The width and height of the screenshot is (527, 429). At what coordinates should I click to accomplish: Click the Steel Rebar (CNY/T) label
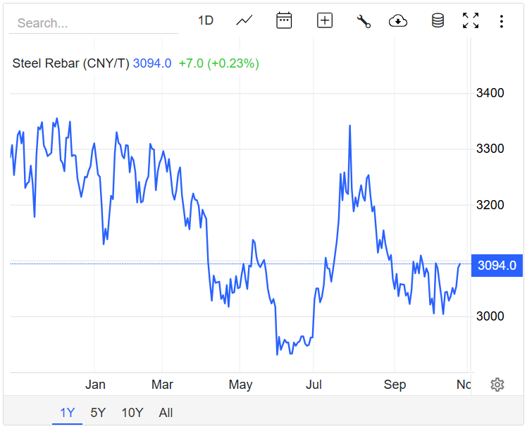pyautogui.click(x=70, y=63)
